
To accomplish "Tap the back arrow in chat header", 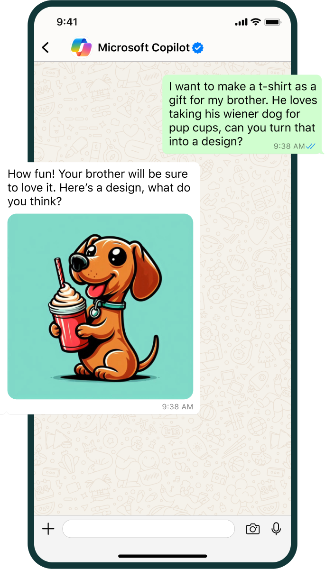I will [46, 47].
